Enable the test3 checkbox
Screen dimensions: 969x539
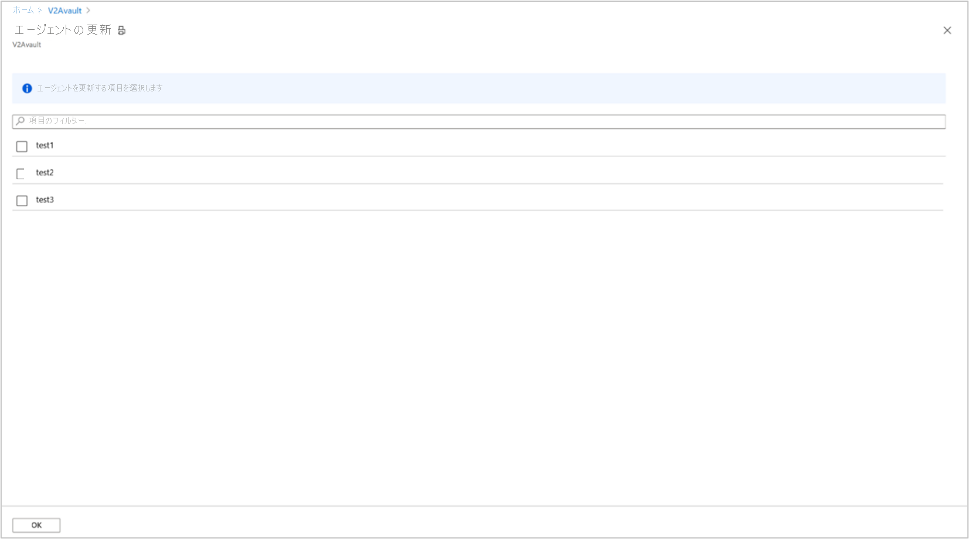pyautogui.click(x=22, y=200)
